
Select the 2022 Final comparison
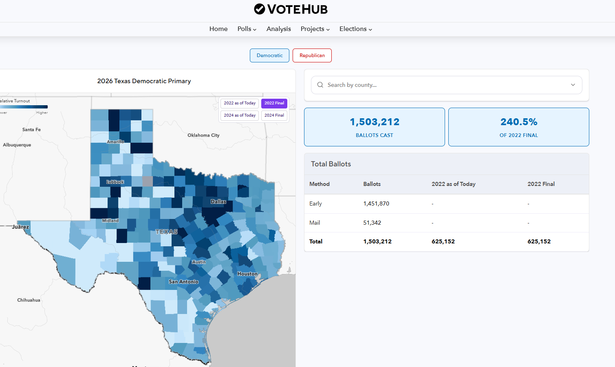(274, 103)
